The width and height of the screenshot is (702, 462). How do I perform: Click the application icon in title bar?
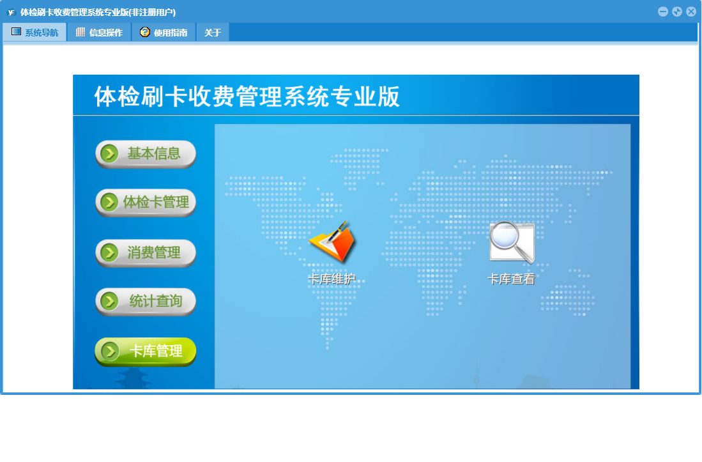(x=11, y=12)
